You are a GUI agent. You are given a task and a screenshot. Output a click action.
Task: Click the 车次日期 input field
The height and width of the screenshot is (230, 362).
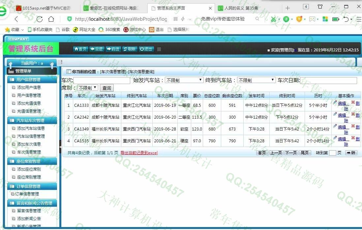328,80
